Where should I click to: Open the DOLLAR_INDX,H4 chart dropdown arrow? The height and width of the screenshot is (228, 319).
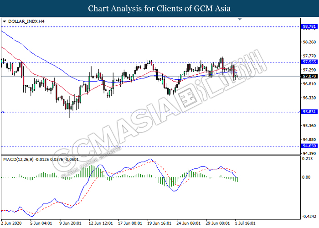click(4, 21)
